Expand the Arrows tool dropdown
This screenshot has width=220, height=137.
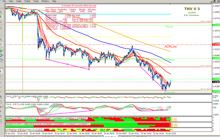click(x=3, y=107)
